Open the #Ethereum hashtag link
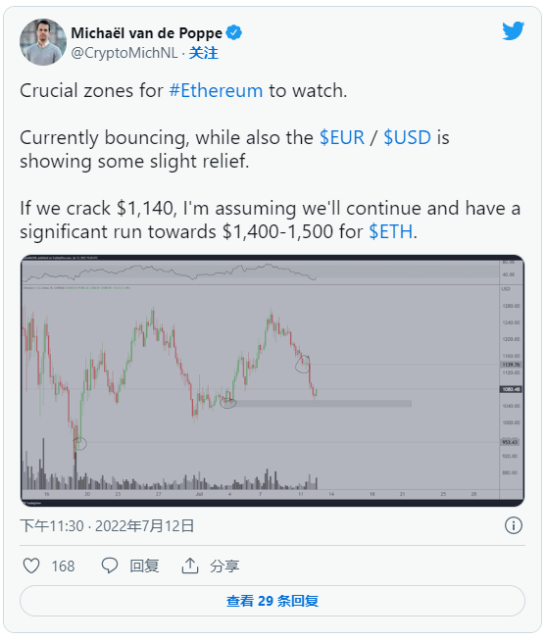 pos(216,90)
